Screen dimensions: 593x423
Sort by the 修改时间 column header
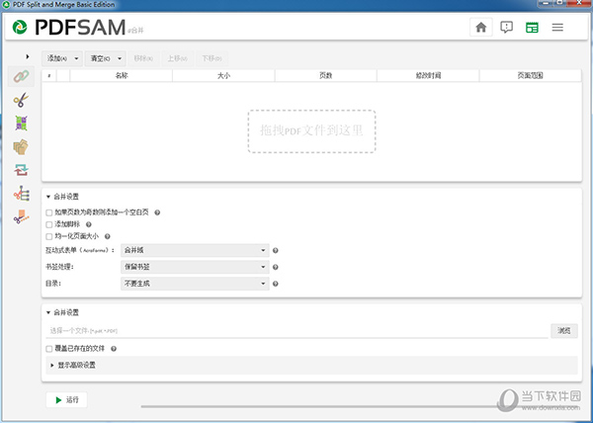(428, 75)
